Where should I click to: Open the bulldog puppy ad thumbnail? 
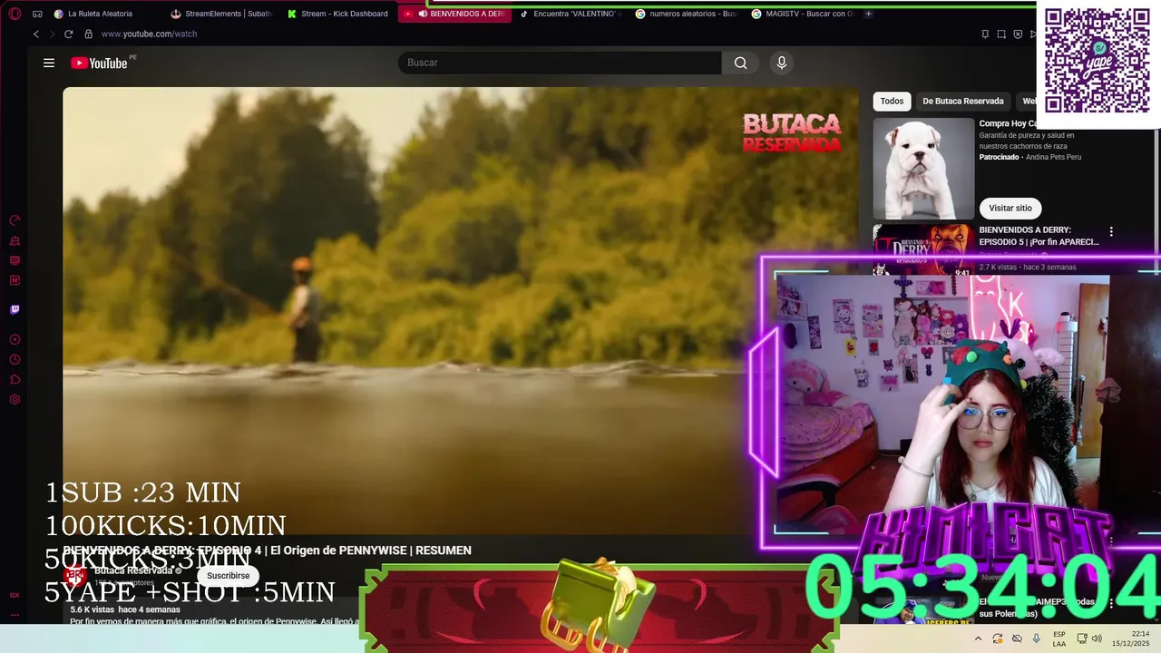[x=923, y=168]
